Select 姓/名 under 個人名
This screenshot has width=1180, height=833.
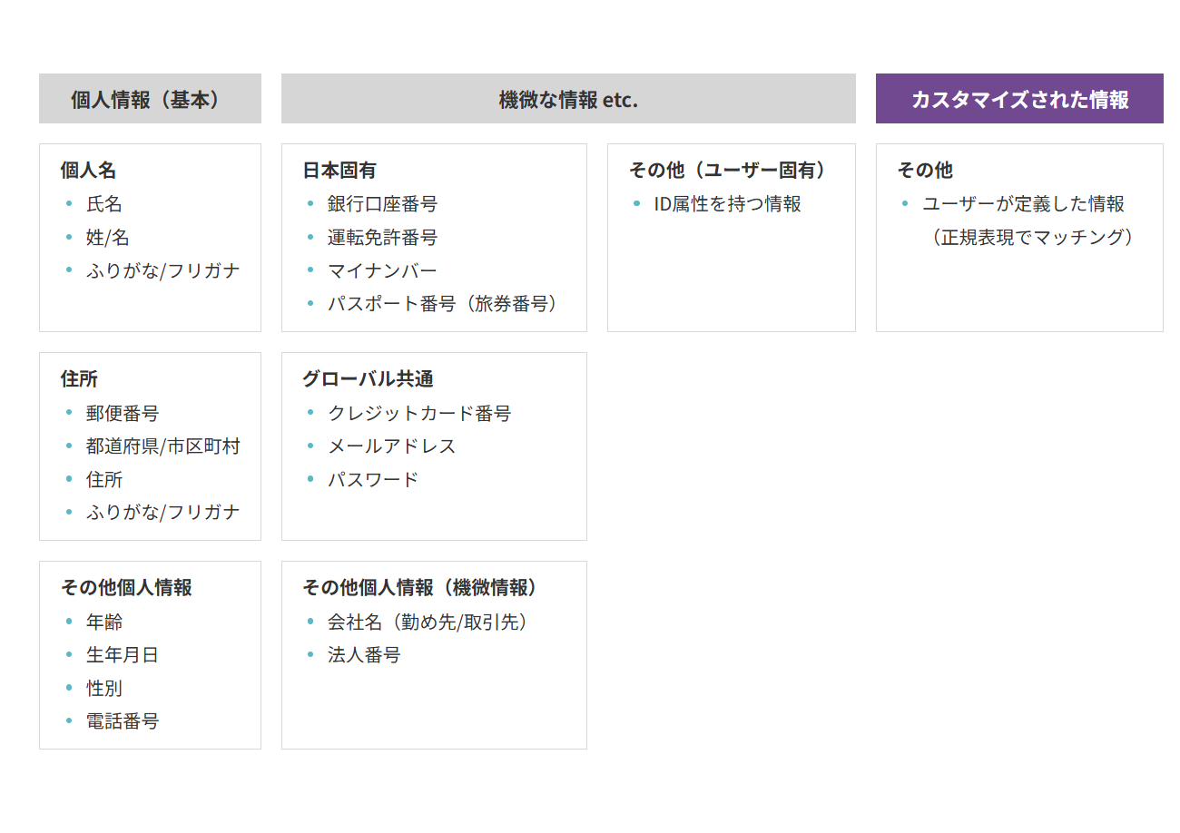coord(108,238)
